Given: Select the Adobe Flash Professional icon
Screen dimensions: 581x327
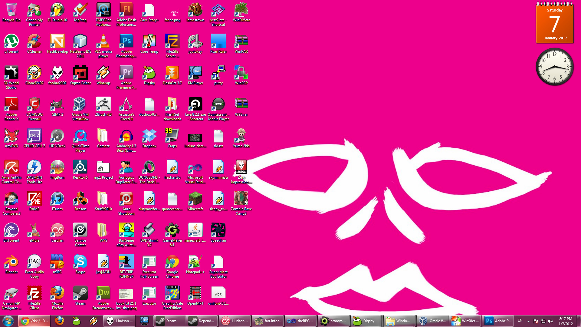Looking at the screenshot, I should [126, 15].
